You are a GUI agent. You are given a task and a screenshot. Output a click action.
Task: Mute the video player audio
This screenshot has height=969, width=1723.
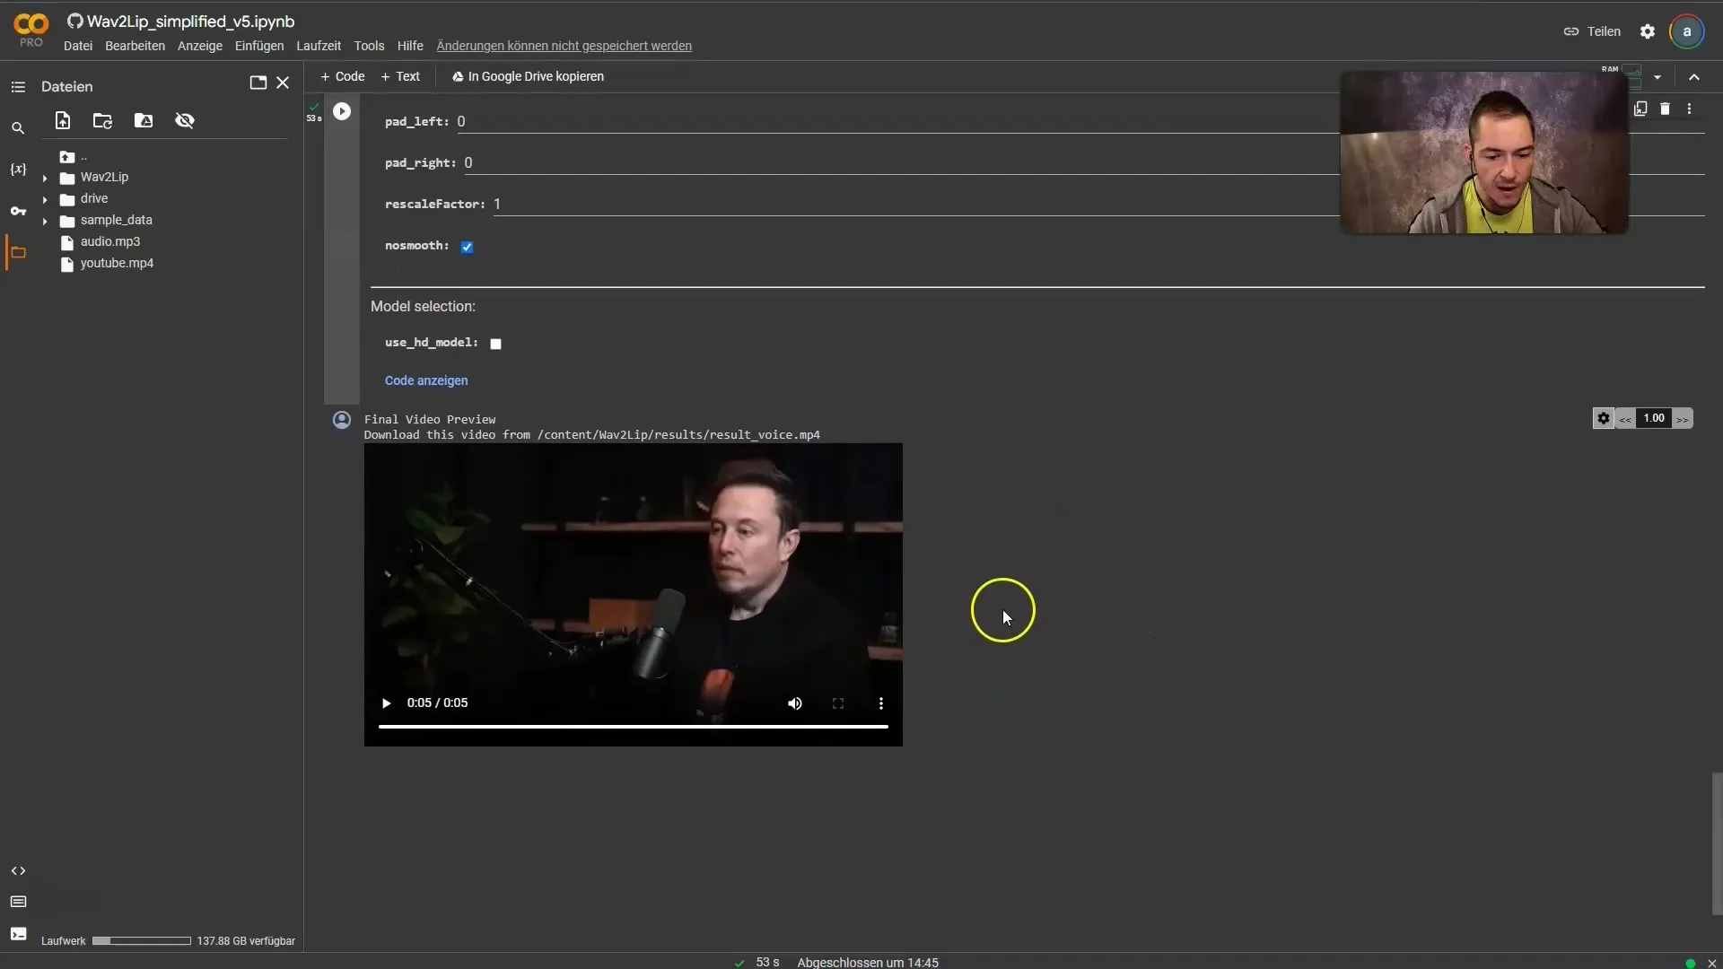click(x=795, y=703)
